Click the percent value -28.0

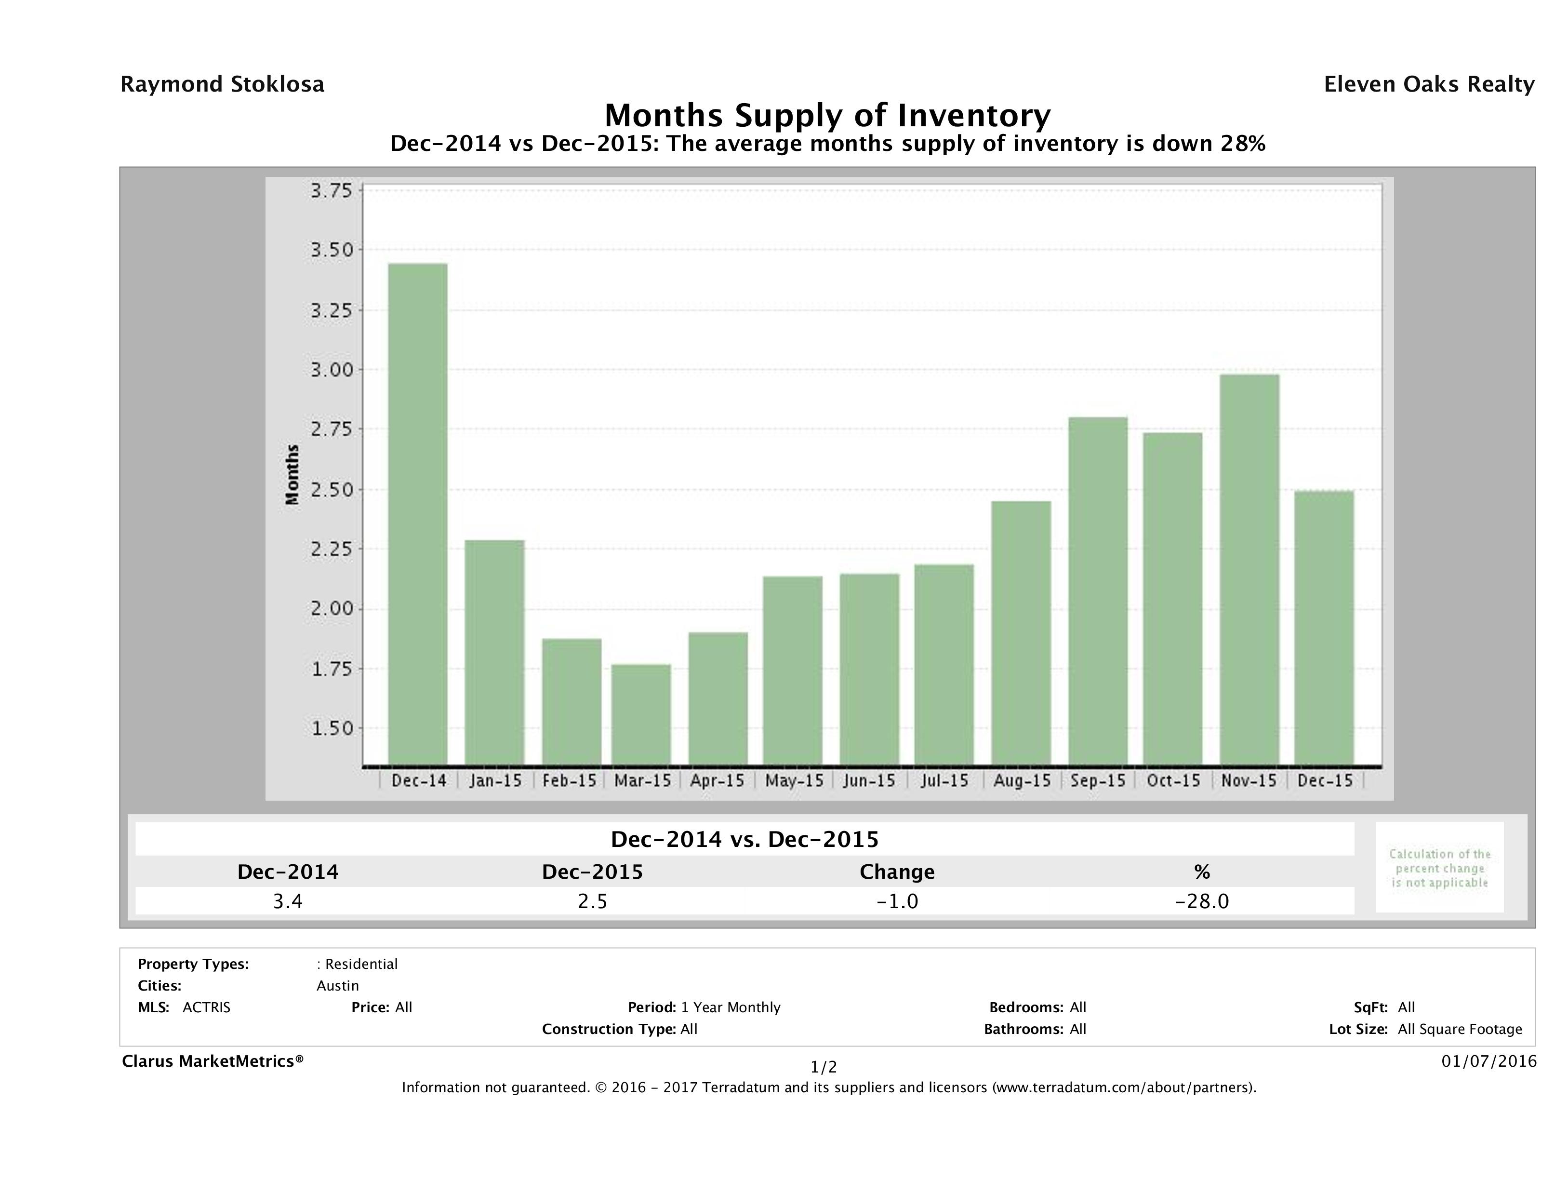(1201, 901)
